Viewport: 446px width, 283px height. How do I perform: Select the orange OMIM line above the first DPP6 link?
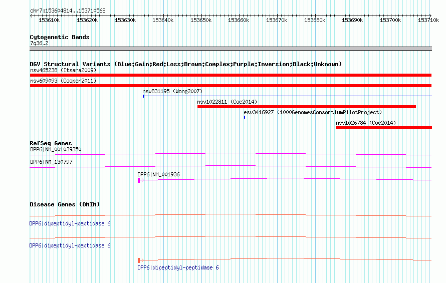pyautogui.click(x=231, y=215)
